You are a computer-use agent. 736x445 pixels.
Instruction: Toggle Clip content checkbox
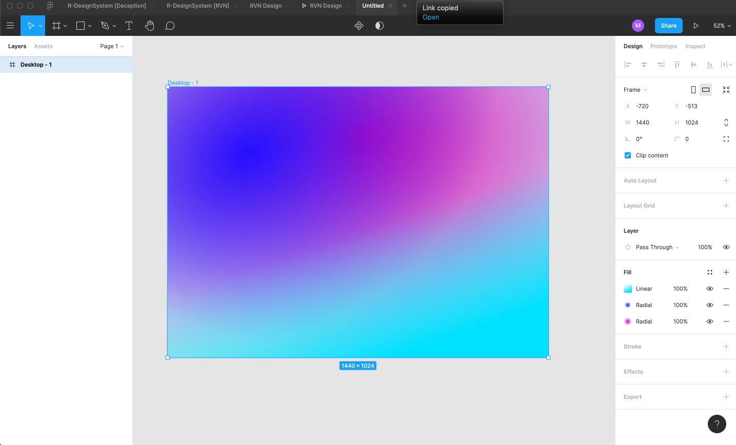[628, 155]
